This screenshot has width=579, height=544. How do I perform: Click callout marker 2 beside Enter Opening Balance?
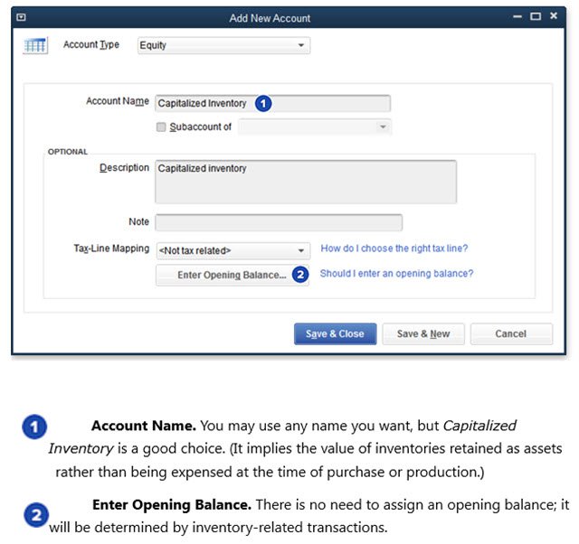300,274
